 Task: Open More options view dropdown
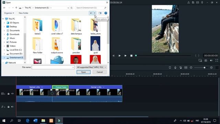95,13
